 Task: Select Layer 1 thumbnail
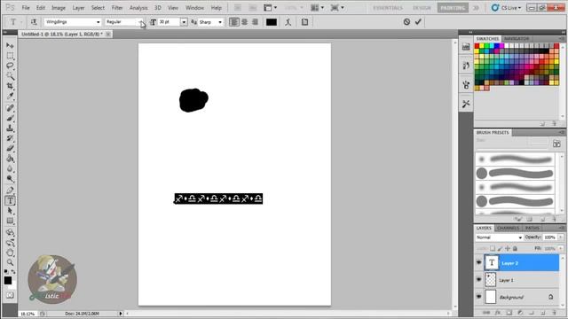pyautogui.click(x=491, y=280)
